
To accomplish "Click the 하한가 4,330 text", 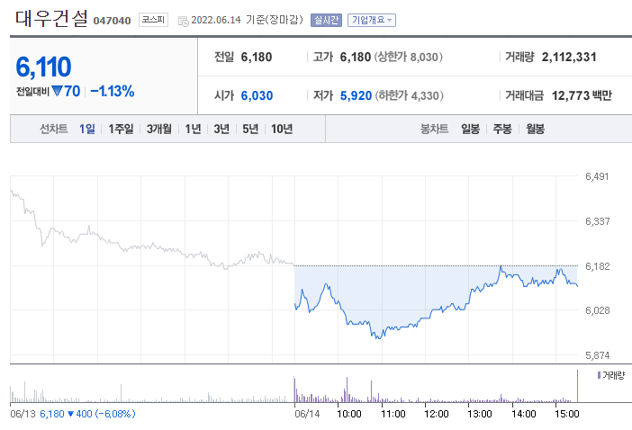I will (x=410, y=96).
